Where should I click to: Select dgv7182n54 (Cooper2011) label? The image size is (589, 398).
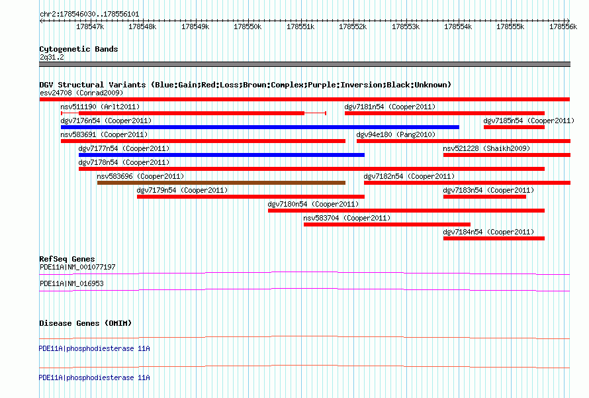409,176
